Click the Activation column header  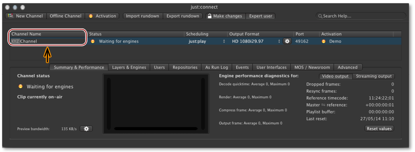point(356,34)
